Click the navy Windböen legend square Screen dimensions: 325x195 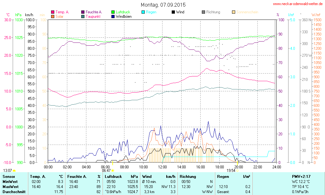pos(113,16)
